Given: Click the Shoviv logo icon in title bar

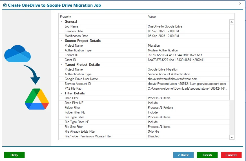Looking at the screenshot, I should tap(5, 5).
